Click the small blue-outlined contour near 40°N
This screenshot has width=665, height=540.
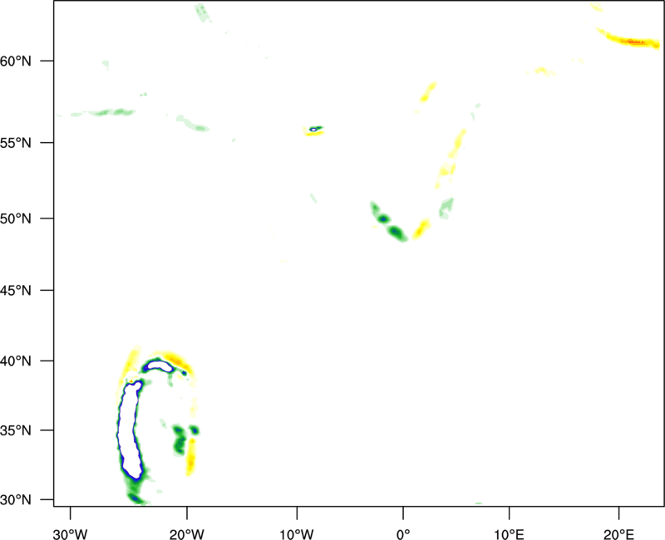pos(159,366)
